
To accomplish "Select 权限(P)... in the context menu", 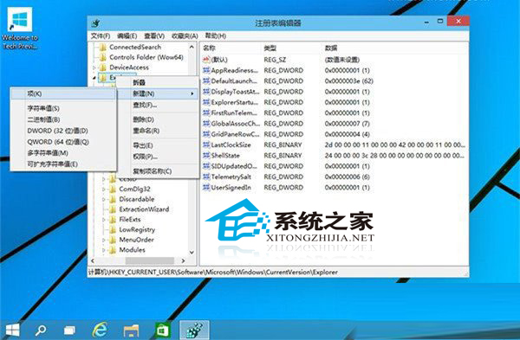I will pos(157,157).
